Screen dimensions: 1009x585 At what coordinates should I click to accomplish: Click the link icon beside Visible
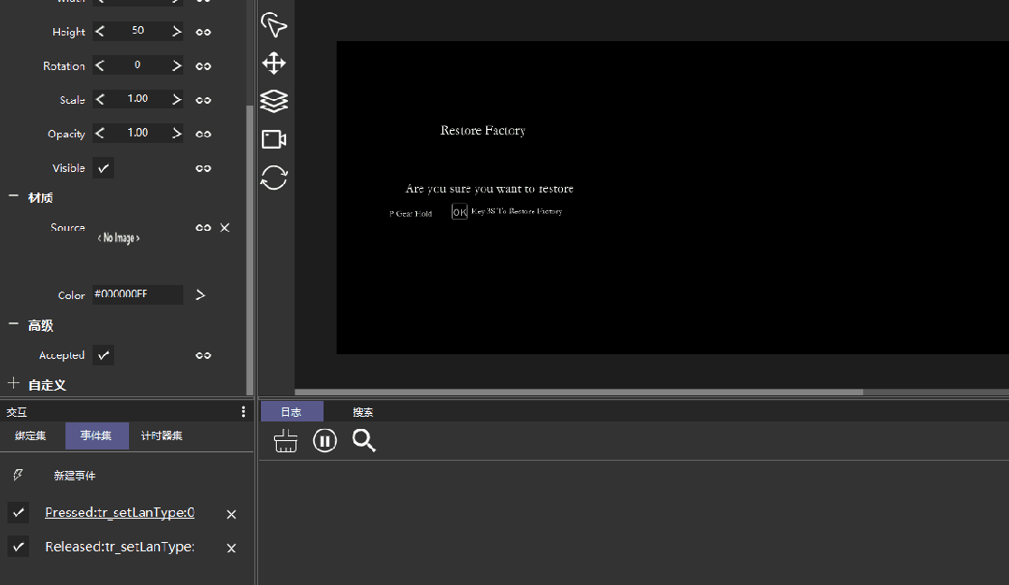pos(203,168)
